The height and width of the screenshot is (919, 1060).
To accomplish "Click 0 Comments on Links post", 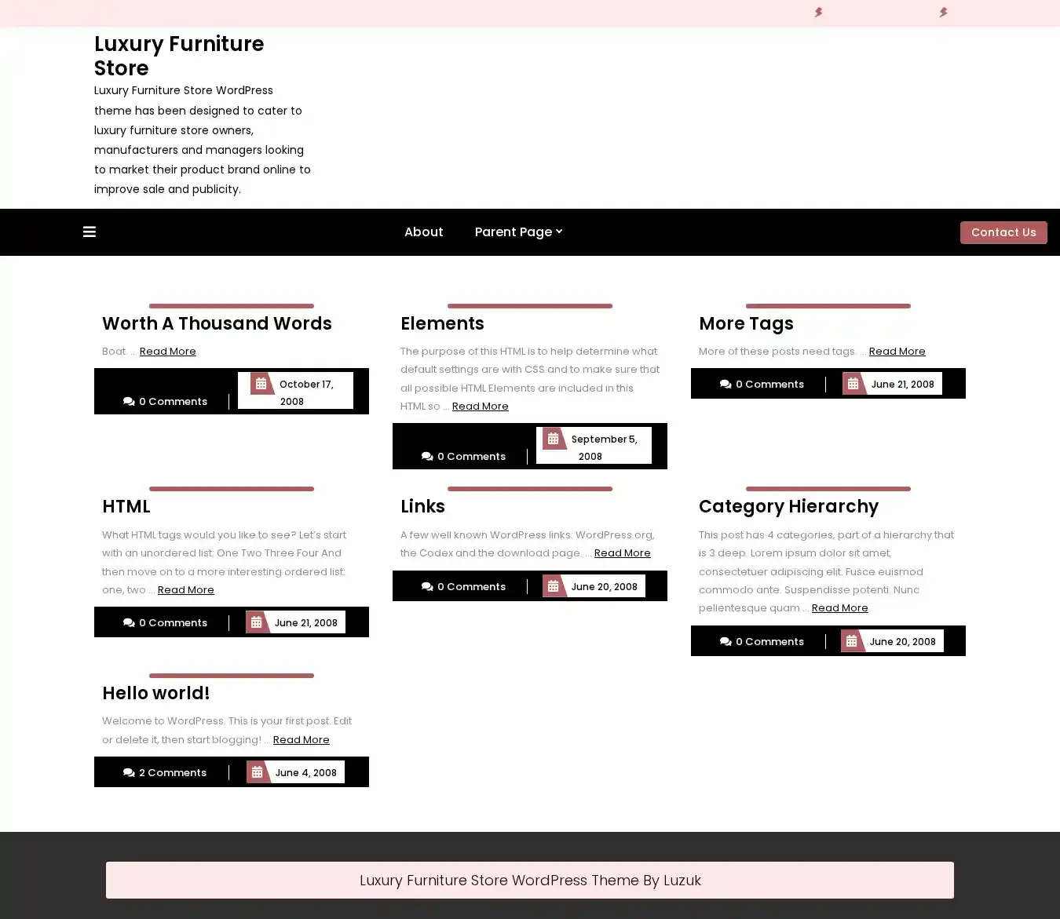I will (471, 586).
